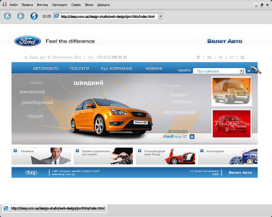Open 'Зареєструватись на сервіс' card
The image size is (272, 217).
click(x=103, y=156)
